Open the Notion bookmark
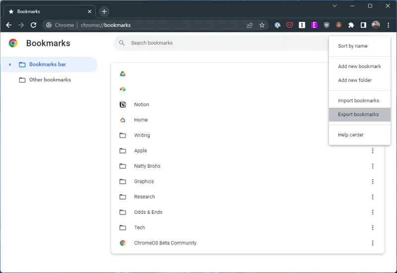The height and width of the screenshot is (273, 397). pos(141,105)
